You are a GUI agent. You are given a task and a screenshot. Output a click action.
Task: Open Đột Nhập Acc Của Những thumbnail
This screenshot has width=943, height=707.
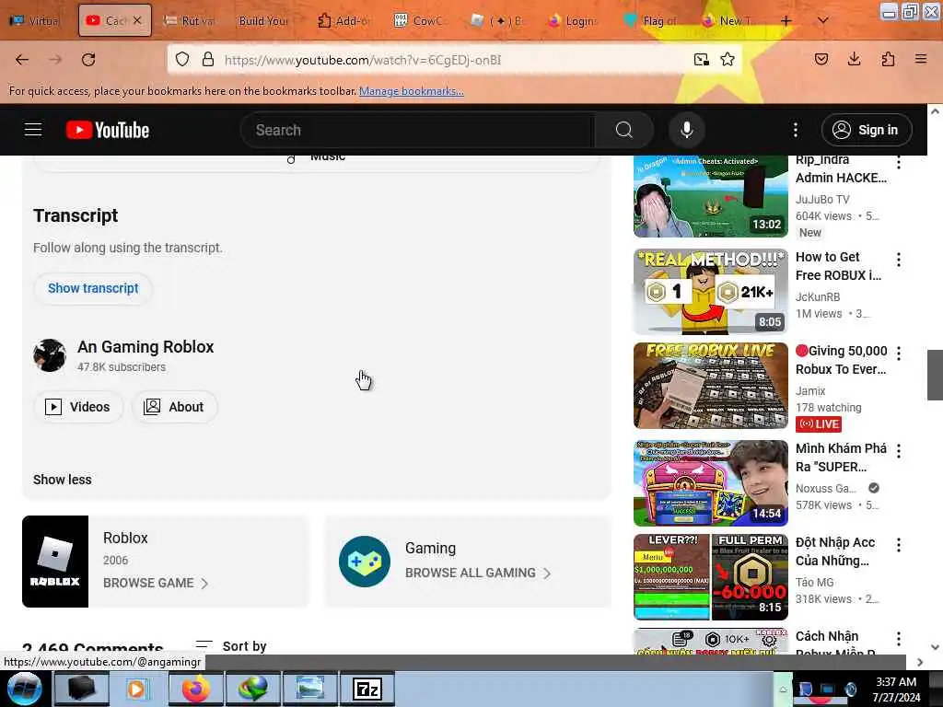[x=710, y=577]
